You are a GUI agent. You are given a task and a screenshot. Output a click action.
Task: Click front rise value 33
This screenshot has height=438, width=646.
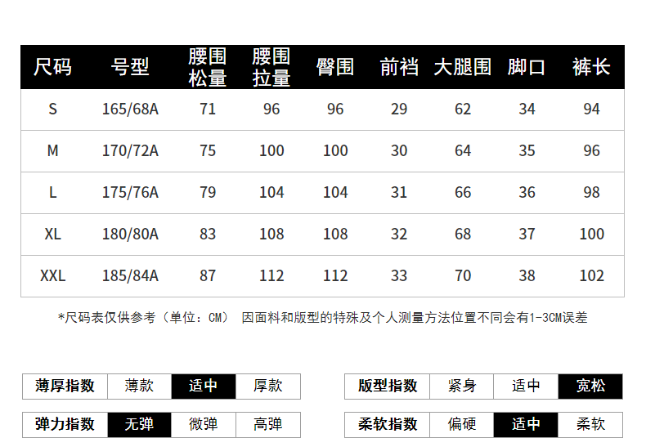pyautogui.click(x=399, y=276)
